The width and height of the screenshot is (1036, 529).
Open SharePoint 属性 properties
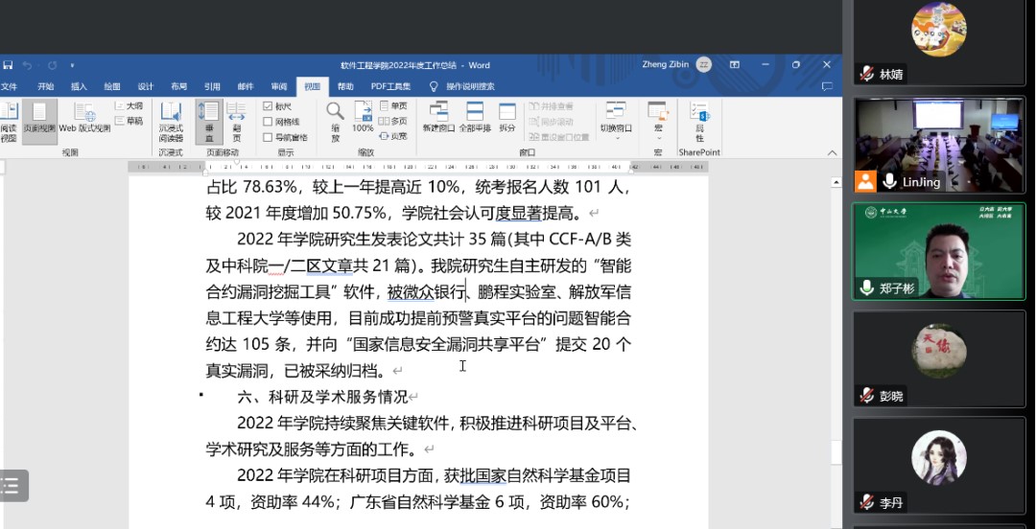[x=699, y=121]
